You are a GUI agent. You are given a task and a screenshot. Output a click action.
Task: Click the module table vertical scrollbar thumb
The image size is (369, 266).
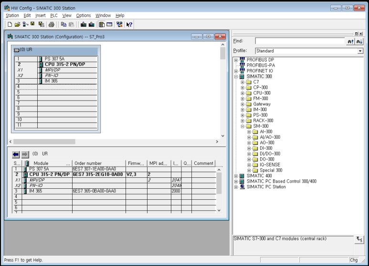[x=219, y=183]
